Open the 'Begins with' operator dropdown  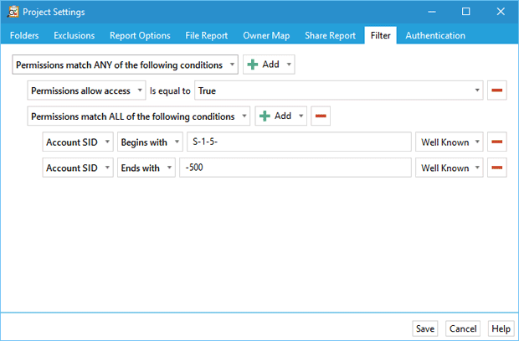click(x=150, y=142)
